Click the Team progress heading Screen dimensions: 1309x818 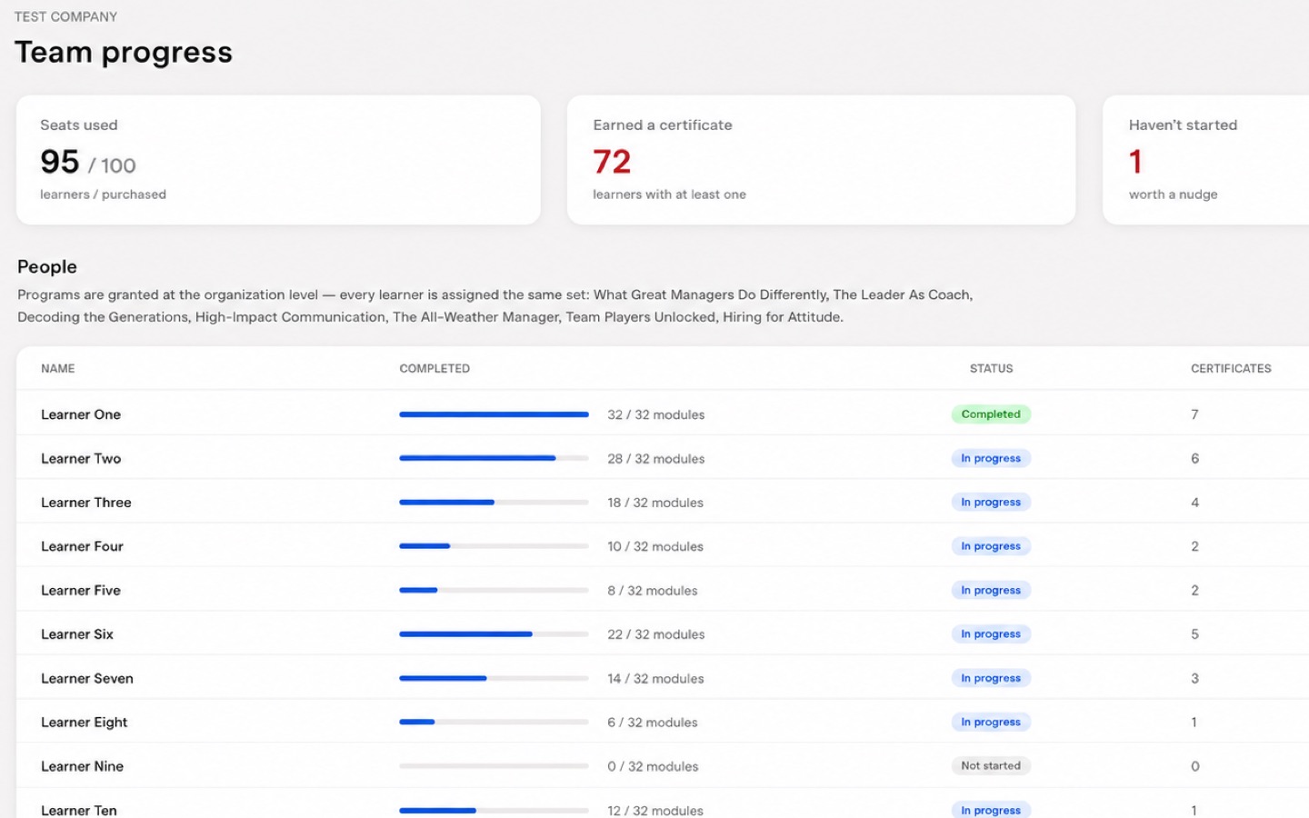(x=124, y=53)
